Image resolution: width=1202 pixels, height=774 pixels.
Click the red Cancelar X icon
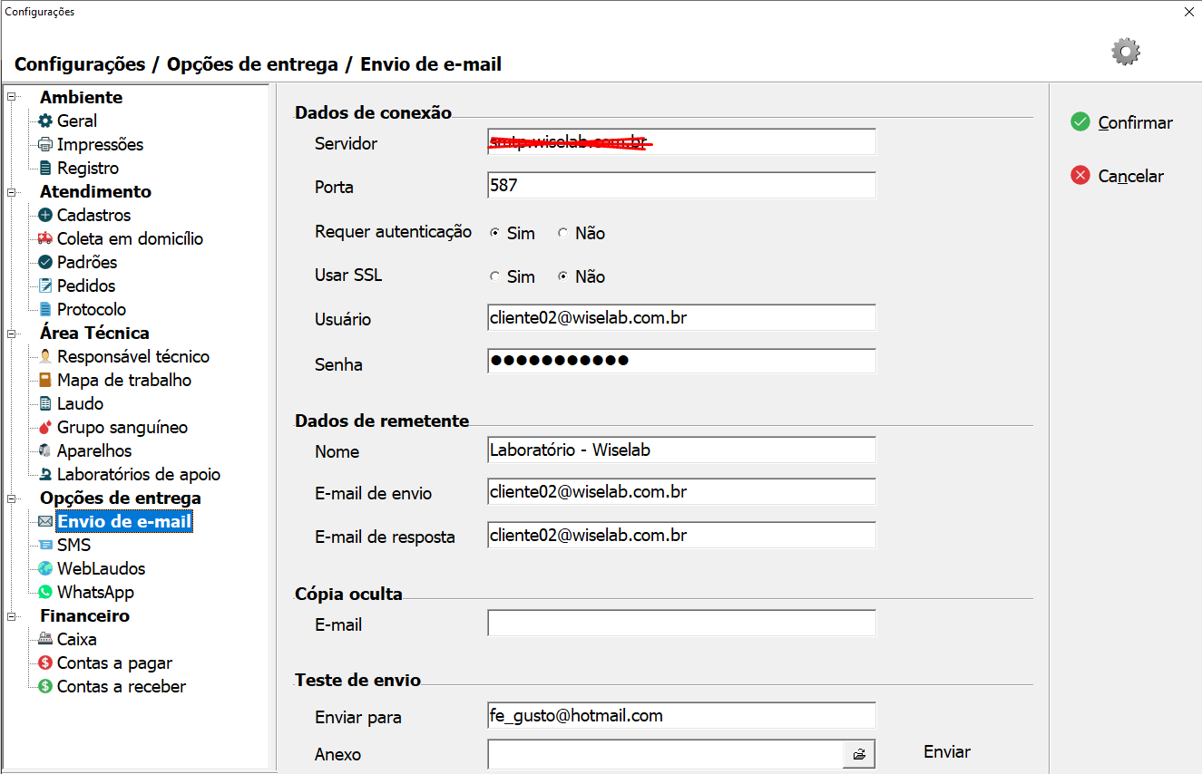(x=1080, y=175)
